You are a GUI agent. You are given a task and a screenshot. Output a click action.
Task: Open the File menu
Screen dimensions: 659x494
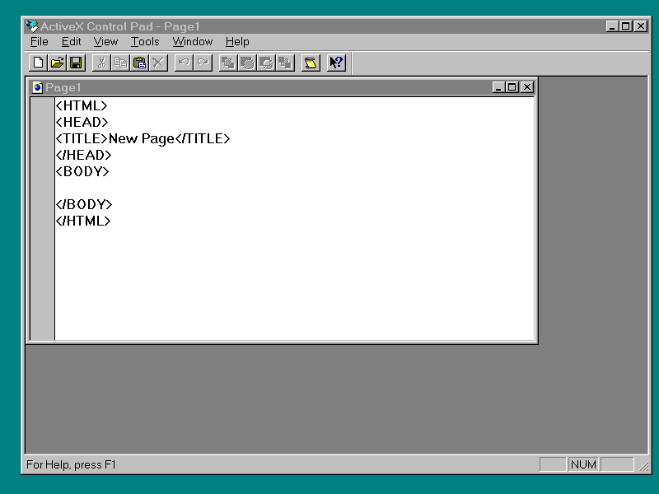[40, 41]
